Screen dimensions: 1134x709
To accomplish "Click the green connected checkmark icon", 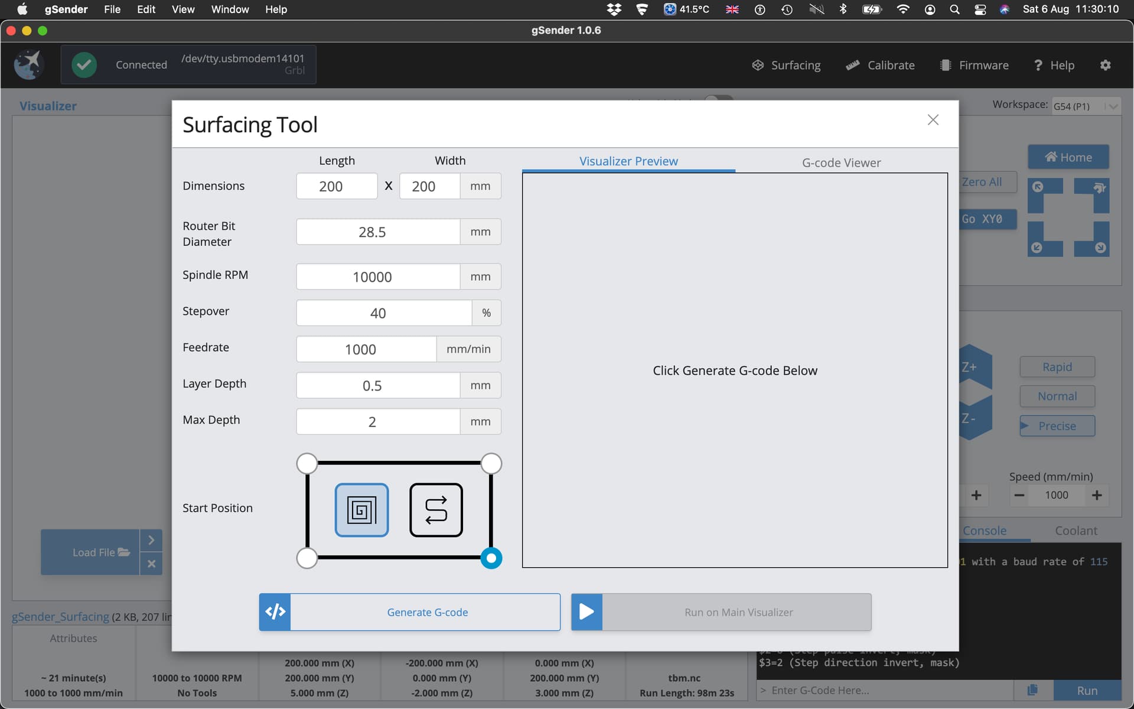I will (x=84, y=64).
